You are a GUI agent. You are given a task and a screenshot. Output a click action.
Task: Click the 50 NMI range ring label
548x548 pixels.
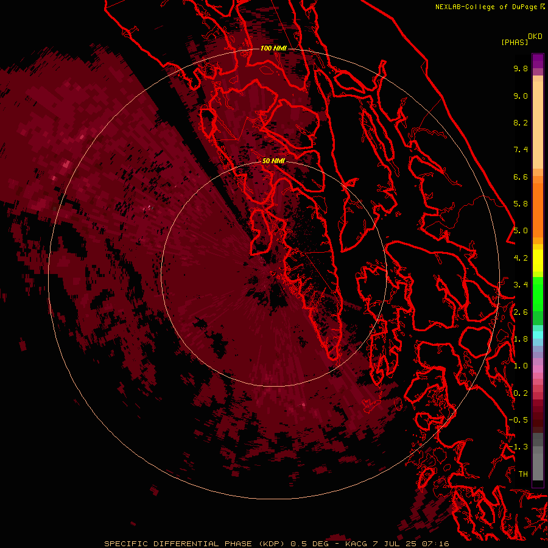[273, 161]
